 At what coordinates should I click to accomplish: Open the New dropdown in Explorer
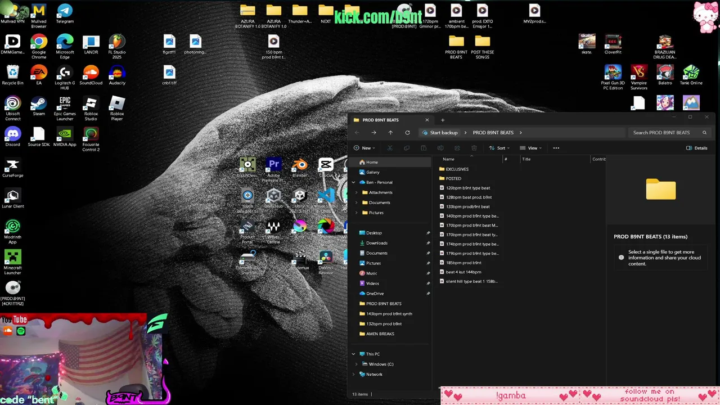coord(364,148)
